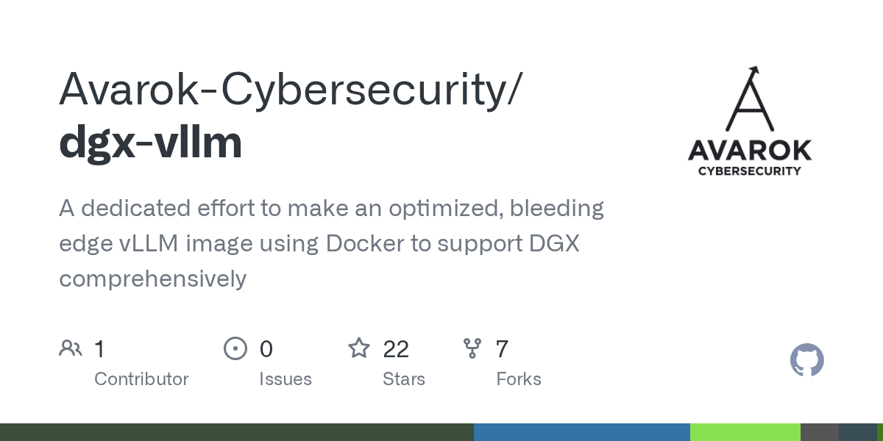The height and width of the screenshot is (441, 883).
Task: Select the Stars label
Action: (404, 379)
